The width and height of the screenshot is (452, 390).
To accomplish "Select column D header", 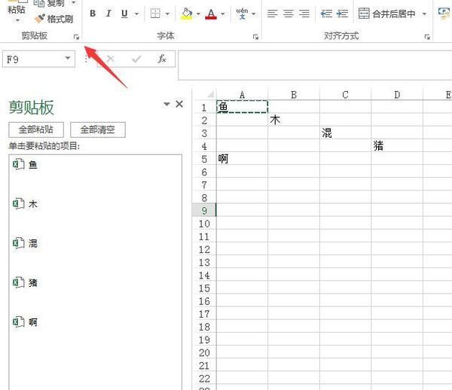I will (397, 95).
